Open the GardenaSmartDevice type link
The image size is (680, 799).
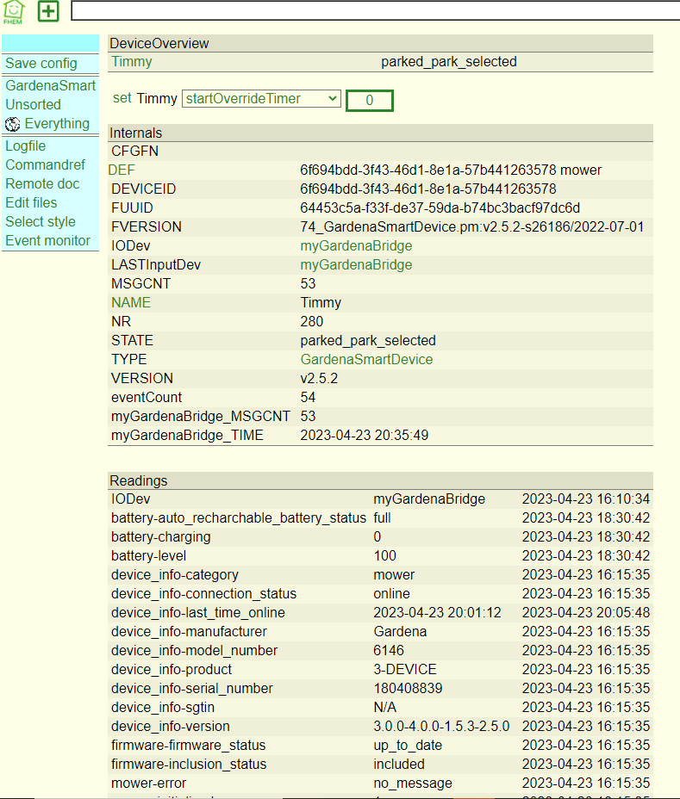(x=366, y=359)
